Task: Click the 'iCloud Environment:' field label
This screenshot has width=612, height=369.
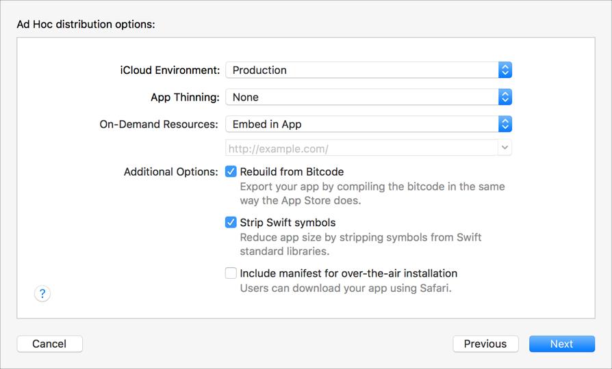Action: [x=170, y=70]
